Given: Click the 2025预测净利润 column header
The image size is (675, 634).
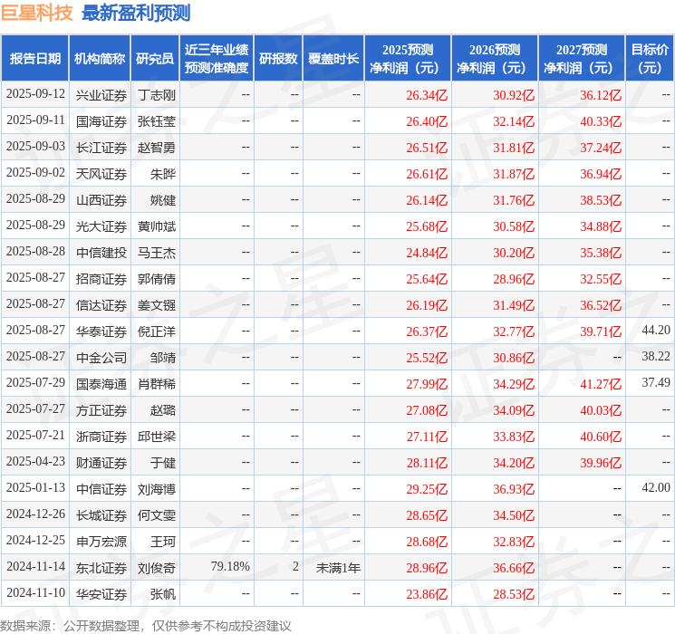Looking at the screenshot, I should 407,59.
